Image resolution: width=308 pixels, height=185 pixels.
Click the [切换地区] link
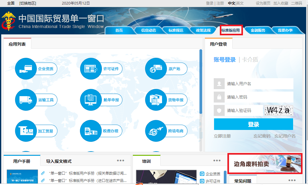click(28, 3)
